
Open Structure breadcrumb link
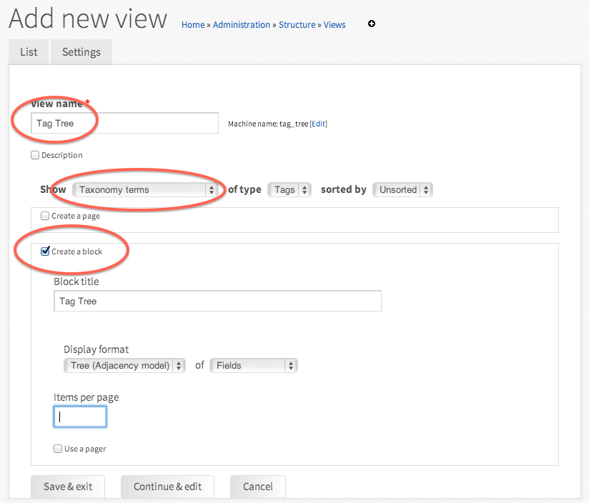[297, 25]
